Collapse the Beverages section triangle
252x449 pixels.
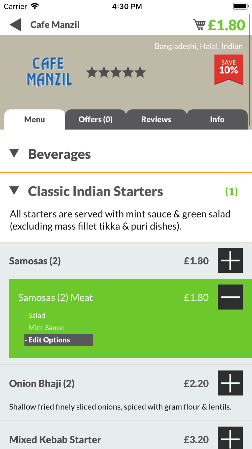pyautogui.click(x=14, y=153)
